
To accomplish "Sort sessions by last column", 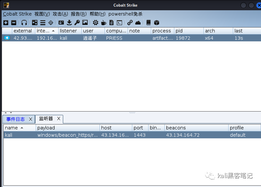I will (x=247, y=31).
